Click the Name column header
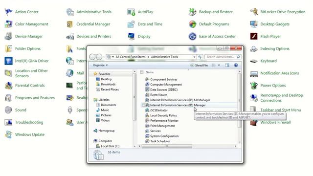The width and height of the screenshot is (313, 176). tap(150, 72)
